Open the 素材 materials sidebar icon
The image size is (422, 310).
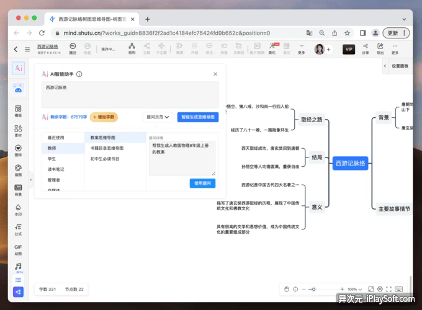pyautogui.click(x=18, y=131)
